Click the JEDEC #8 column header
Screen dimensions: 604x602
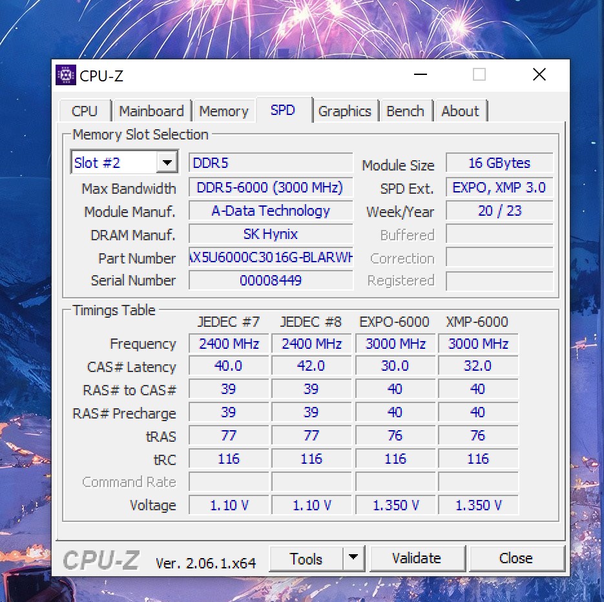pos(311,322)
